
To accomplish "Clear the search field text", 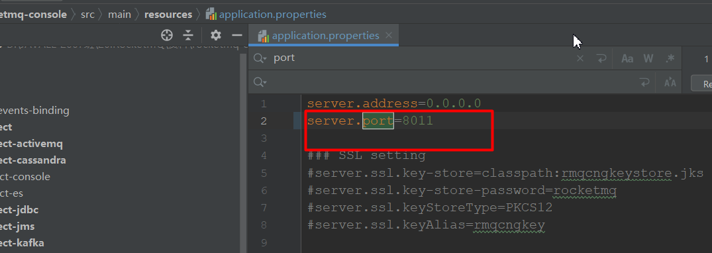I will (x=580, y=58).
